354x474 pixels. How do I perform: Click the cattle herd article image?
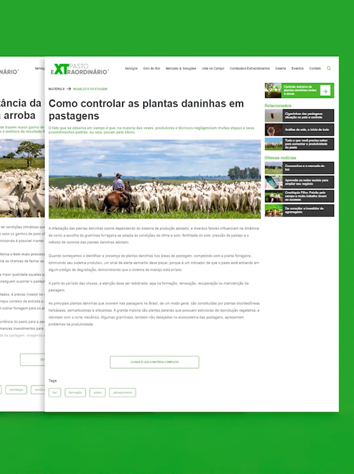tap(155, 179)
